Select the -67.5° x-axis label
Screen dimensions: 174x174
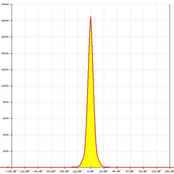51,171
